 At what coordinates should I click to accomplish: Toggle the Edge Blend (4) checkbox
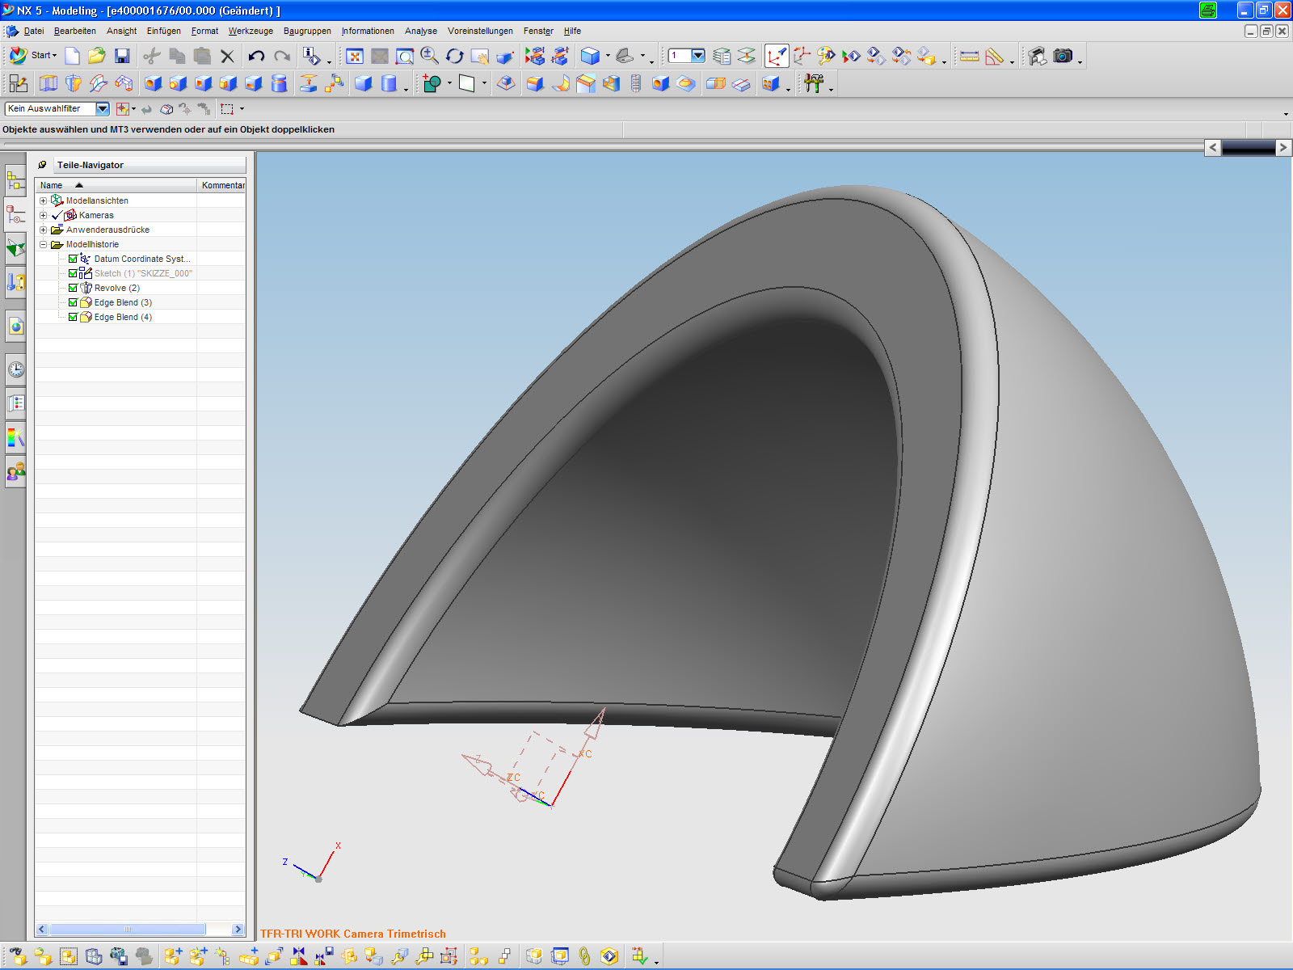pos(73,317)
